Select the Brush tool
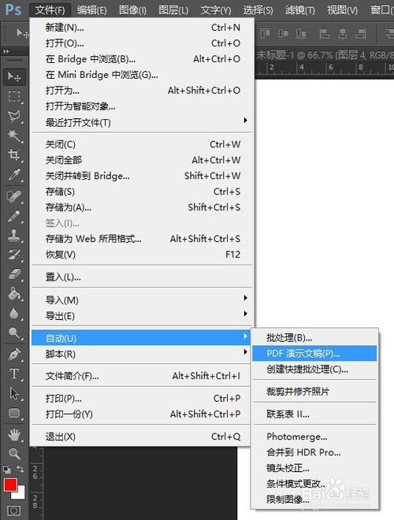 point(14,216)
